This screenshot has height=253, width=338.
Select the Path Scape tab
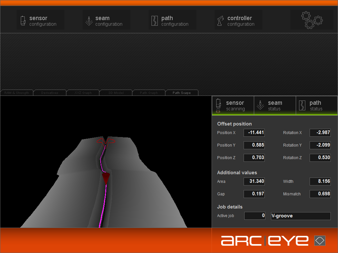(x=182, y=93)
